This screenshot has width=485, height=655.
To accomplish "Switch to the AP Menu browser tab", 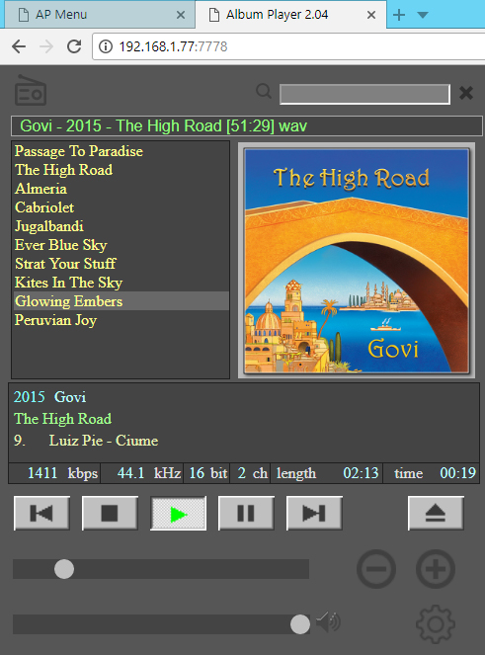I will 100,15.
